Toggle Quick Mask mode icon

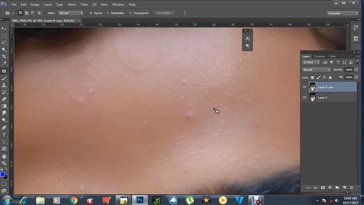4,184
